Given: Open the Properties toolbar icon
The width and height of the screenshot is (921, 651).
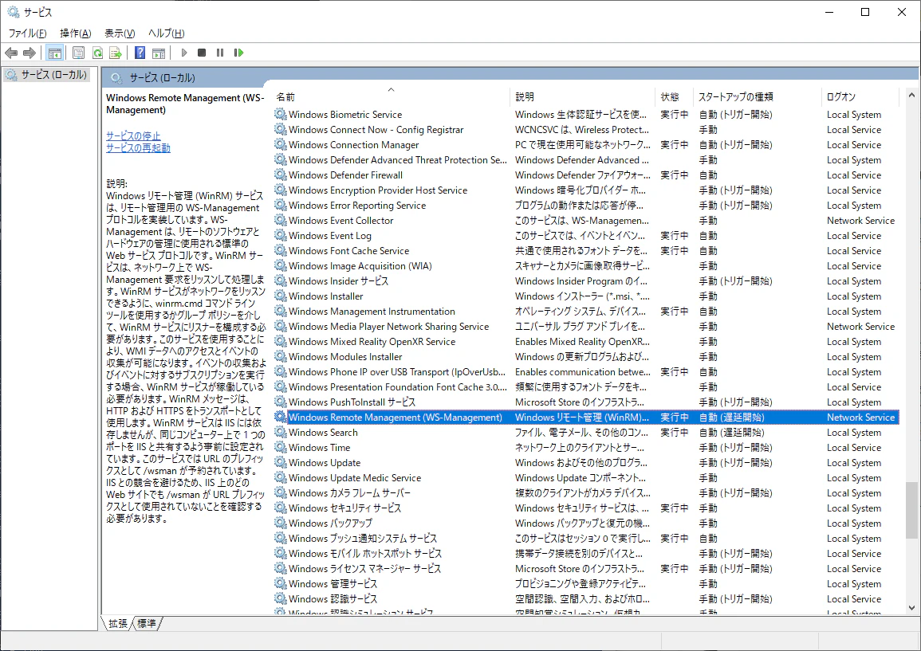Looking at the screenshot, I should (78, 53).
